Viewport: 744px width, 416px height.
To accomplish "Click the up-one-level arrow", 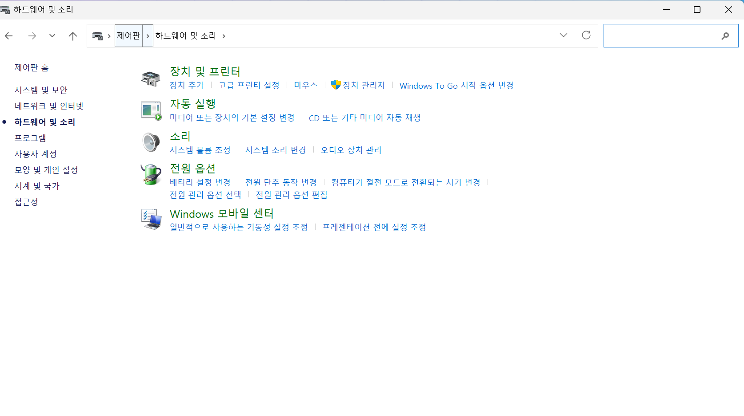I will pos(72,35).
